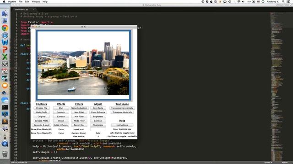The height and width of the screenshot is (164, 293).
Task: Open Sublime Text from the dock
Action: (x=5, y=121)
